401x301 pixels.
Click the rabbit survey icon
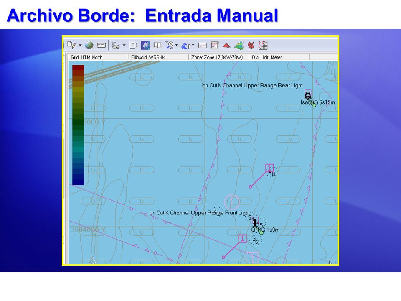(x=115, y=46)
